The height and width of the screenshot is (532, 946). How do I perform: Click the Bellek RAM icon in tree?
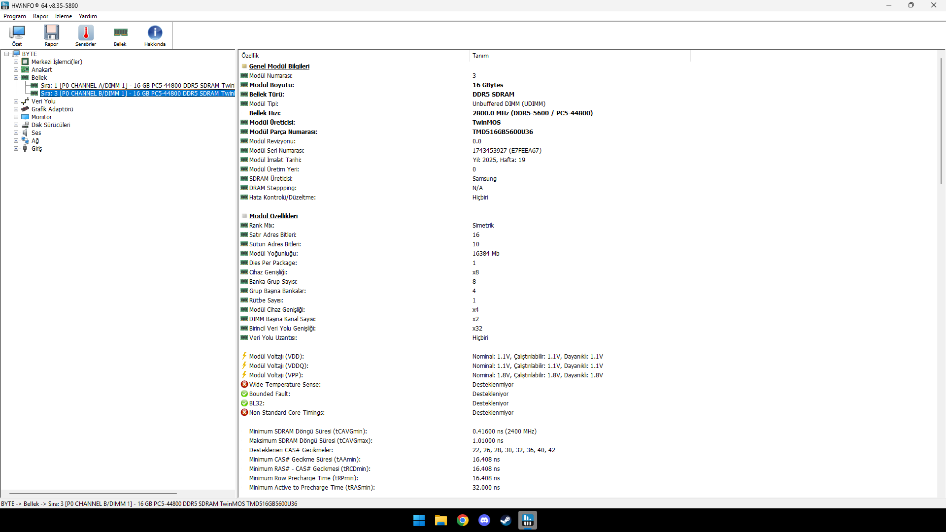(25, 78)
